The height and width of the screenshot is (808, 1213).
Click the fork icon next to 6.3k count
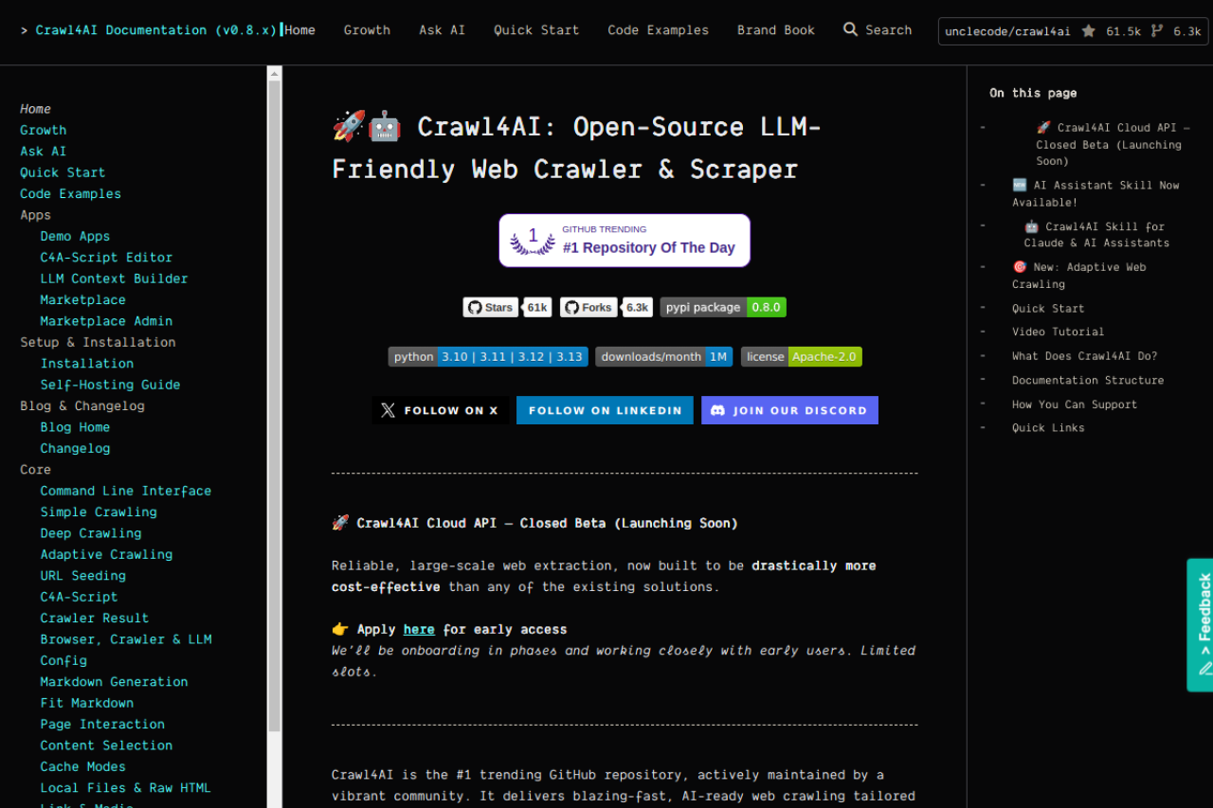click(x=1158, y=31)
